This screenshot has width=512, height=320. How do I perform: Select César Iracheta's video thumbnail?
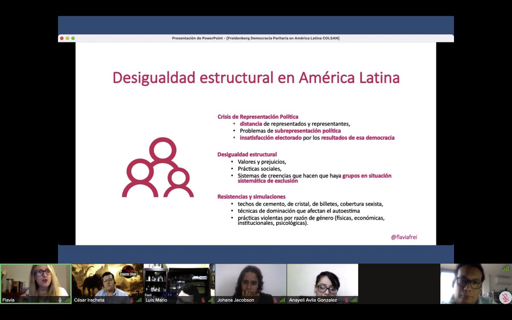coord(107,282)
